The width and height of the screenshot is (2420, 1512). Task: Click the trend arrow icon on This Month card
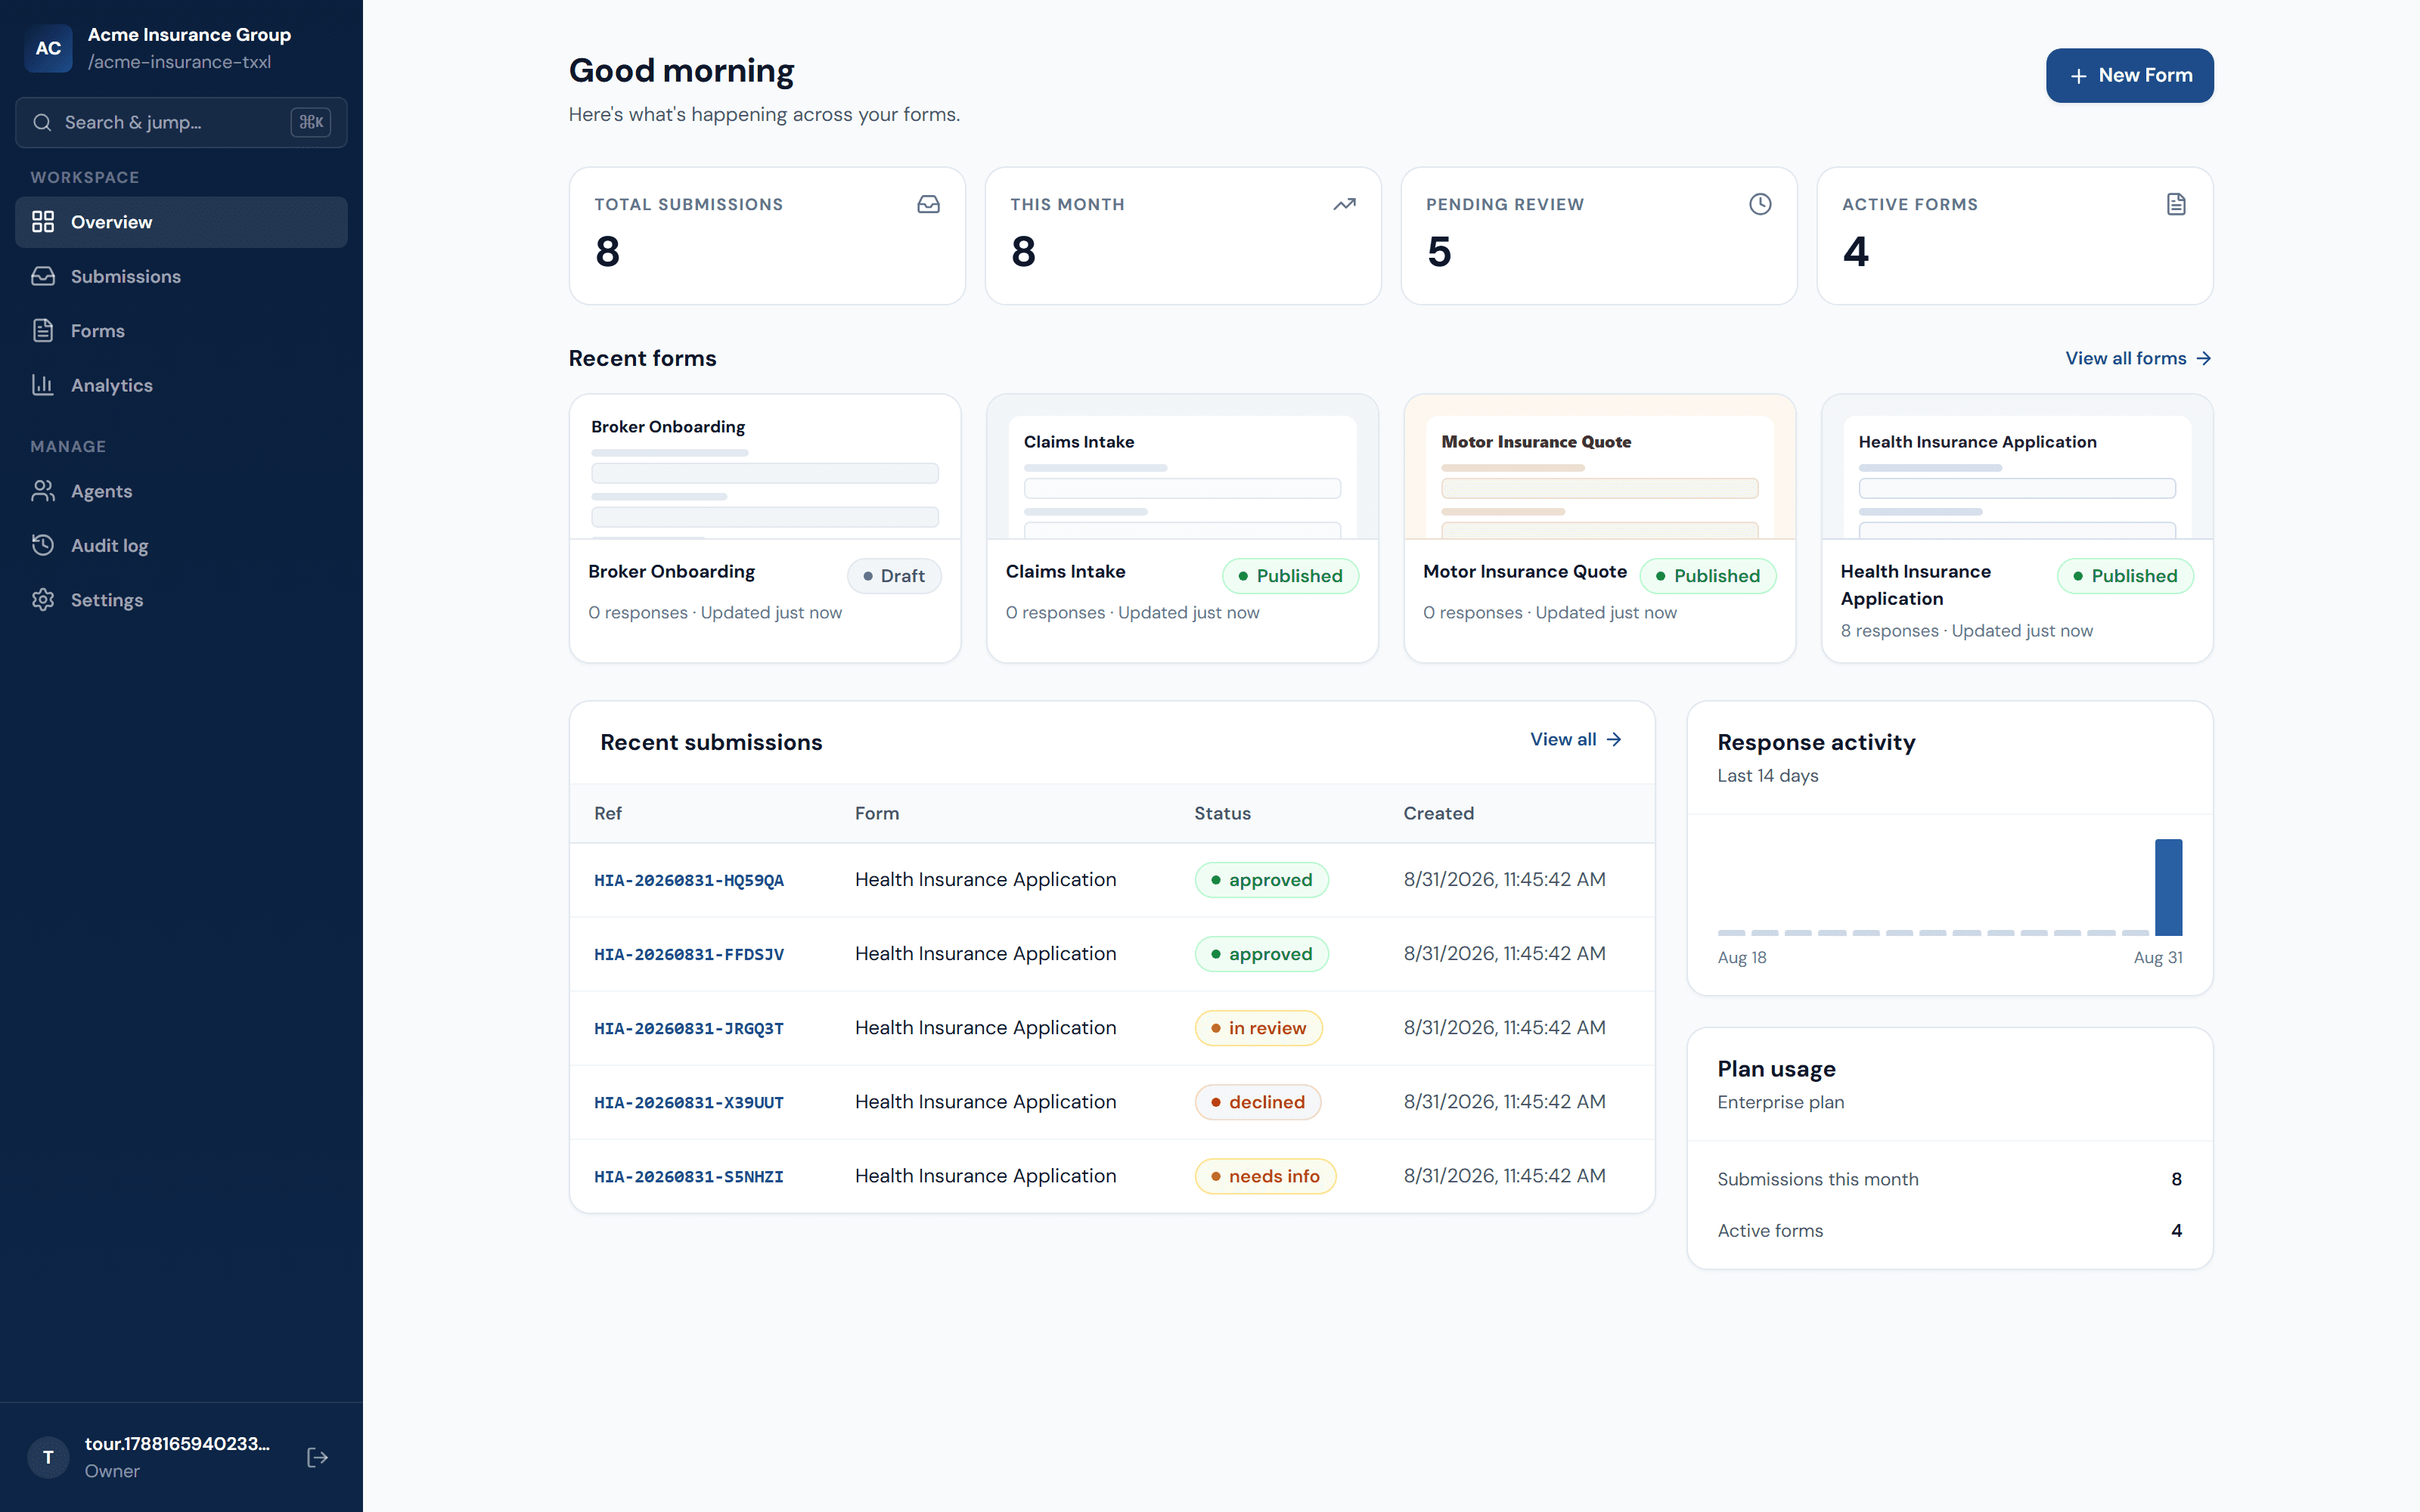(1344, 204)
